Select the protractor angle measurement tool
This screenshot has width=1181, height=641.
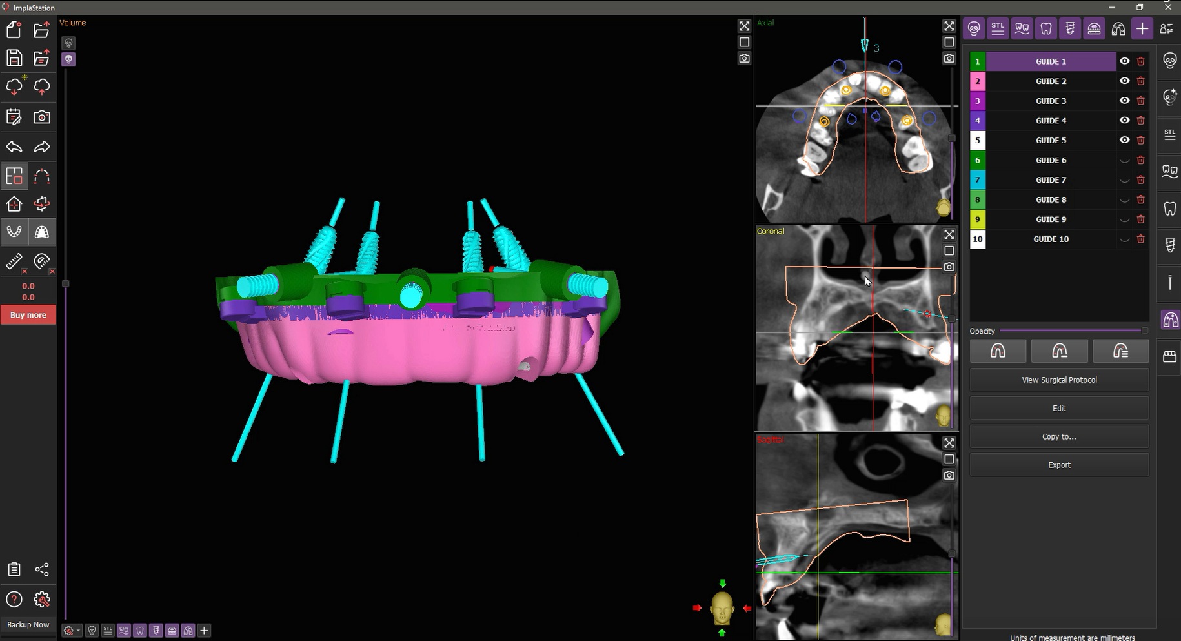pos(42,261)
